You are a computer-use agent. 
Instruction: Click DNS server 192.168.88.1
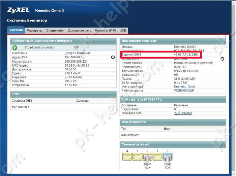(21, 107)
